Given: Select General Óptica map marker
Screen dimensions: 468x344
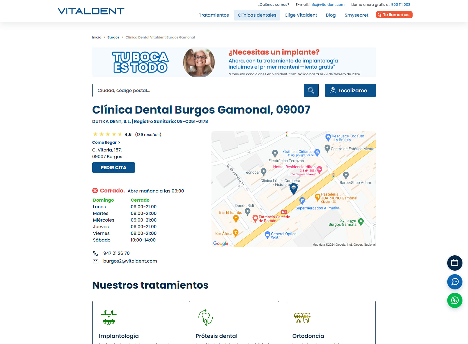Looking at the screenshot, I should click(267, 235).
